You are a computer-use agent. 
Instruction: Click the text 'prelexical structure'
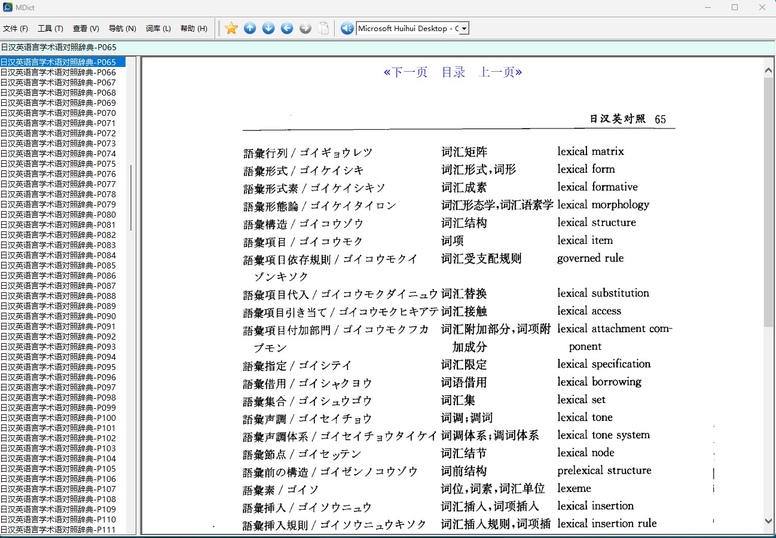(604, 470)
